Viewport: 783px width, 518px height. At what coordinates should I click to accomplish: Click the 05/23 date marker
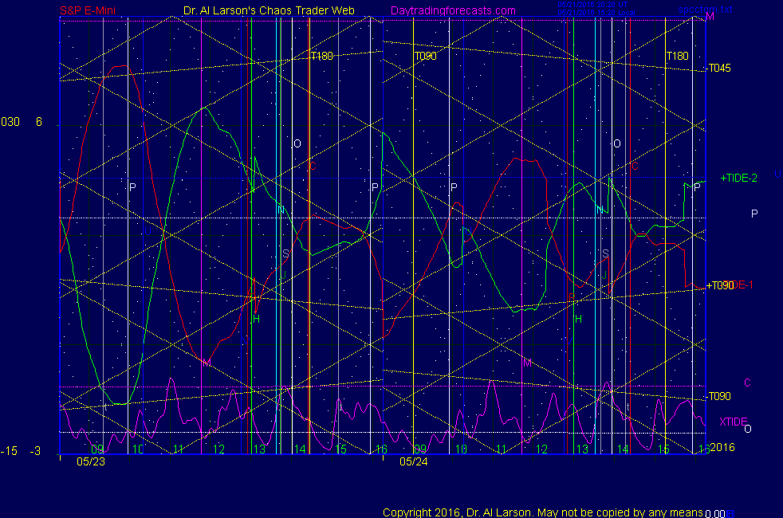(x=90, y=461)
